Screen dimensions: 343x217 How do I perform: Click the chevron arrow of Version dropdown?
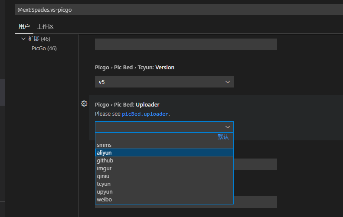pos(228,82)
